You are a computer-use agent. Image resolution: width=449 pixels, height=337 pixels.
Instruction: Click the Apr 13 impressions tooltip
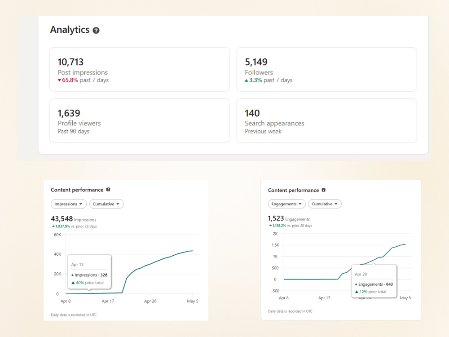point(89,272)
